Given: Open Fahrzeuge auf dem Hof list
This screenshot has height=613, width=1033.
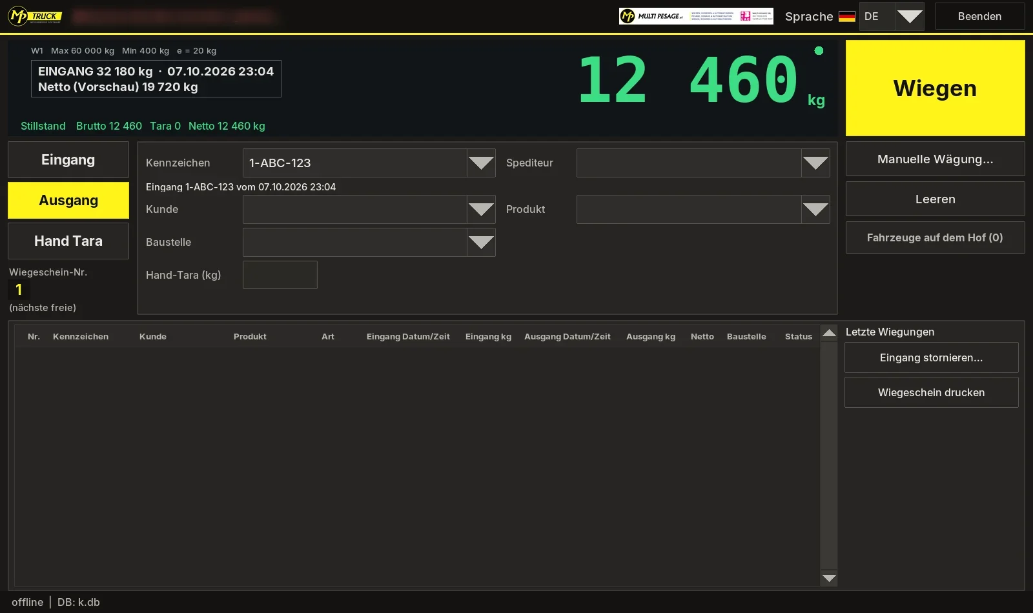Looking at the screenshot, I should [936, 237].
